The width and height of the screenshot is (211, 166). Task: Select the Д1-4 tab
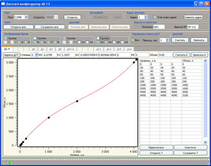click(7, 49)
